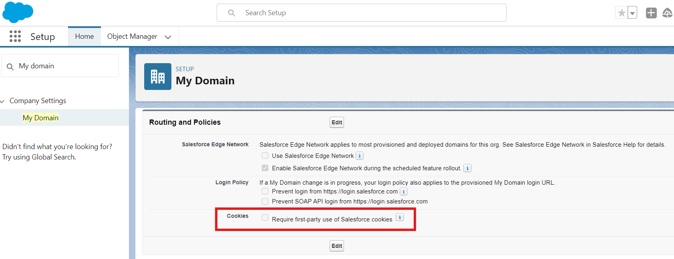Show info for Use Salesforce Edge Network
The image size is (674, 259).
pos(360,156)
